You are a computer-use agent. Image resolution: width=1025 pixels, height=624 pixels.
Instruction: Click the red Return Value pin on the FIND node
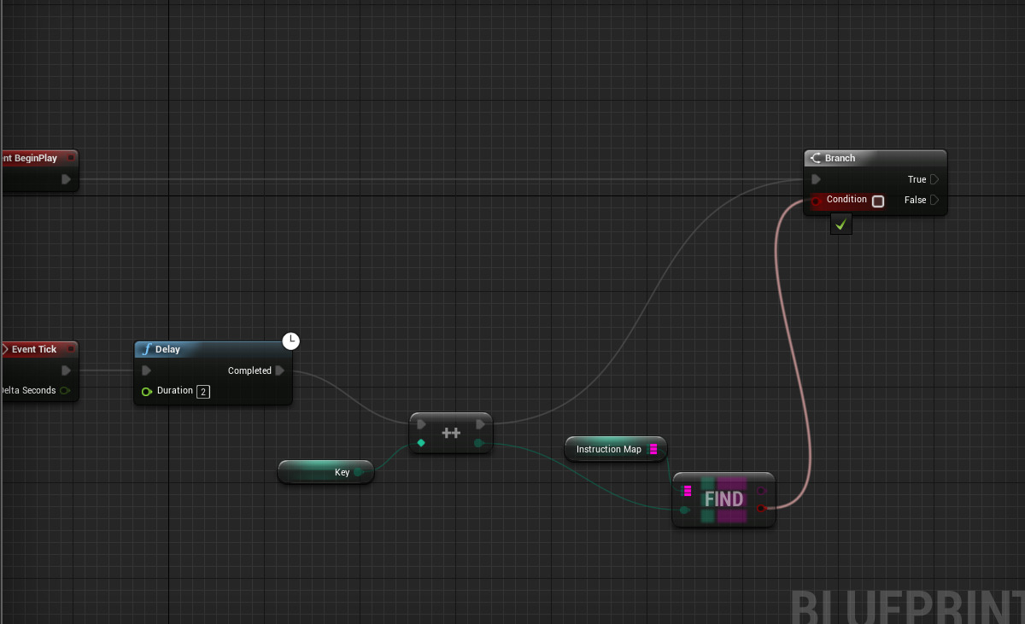(x=762, y=508)
